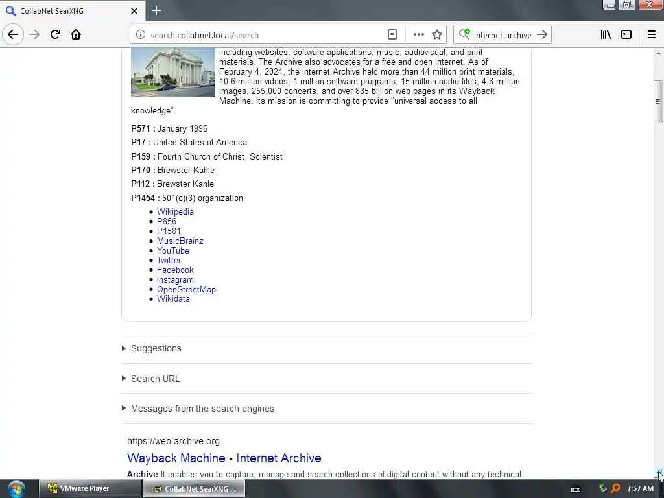Open the P1581 link

tap(169, 231)
